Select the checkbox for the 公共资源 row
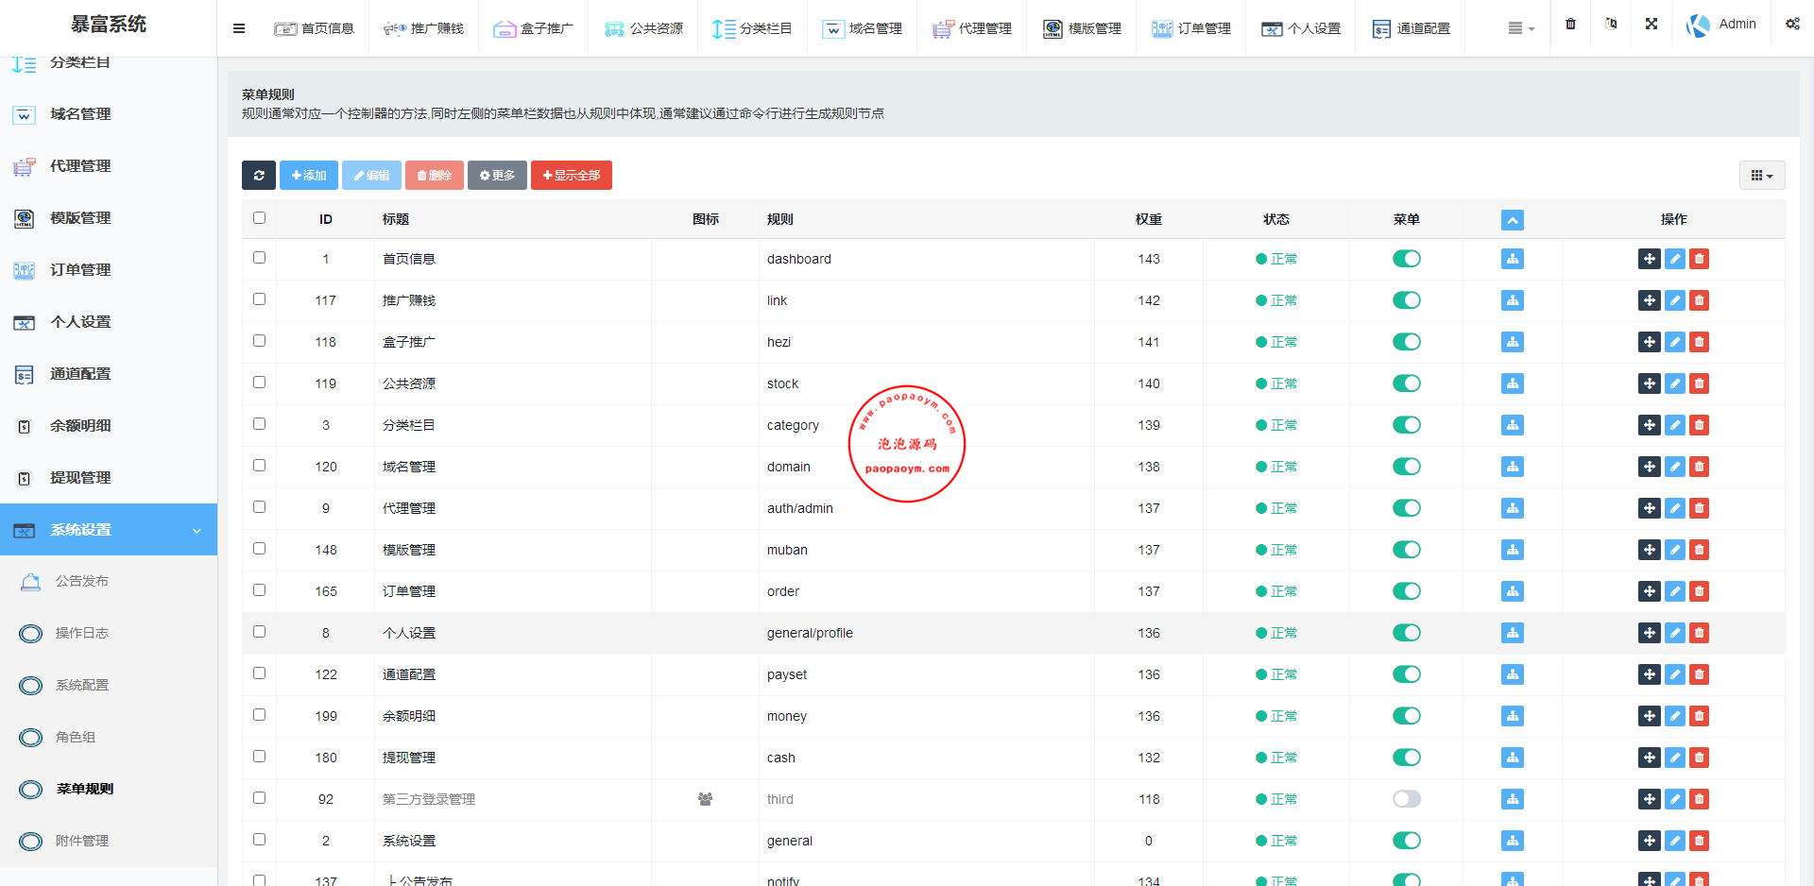Viewport: 1814px width, 886px height. click(259, 383)
